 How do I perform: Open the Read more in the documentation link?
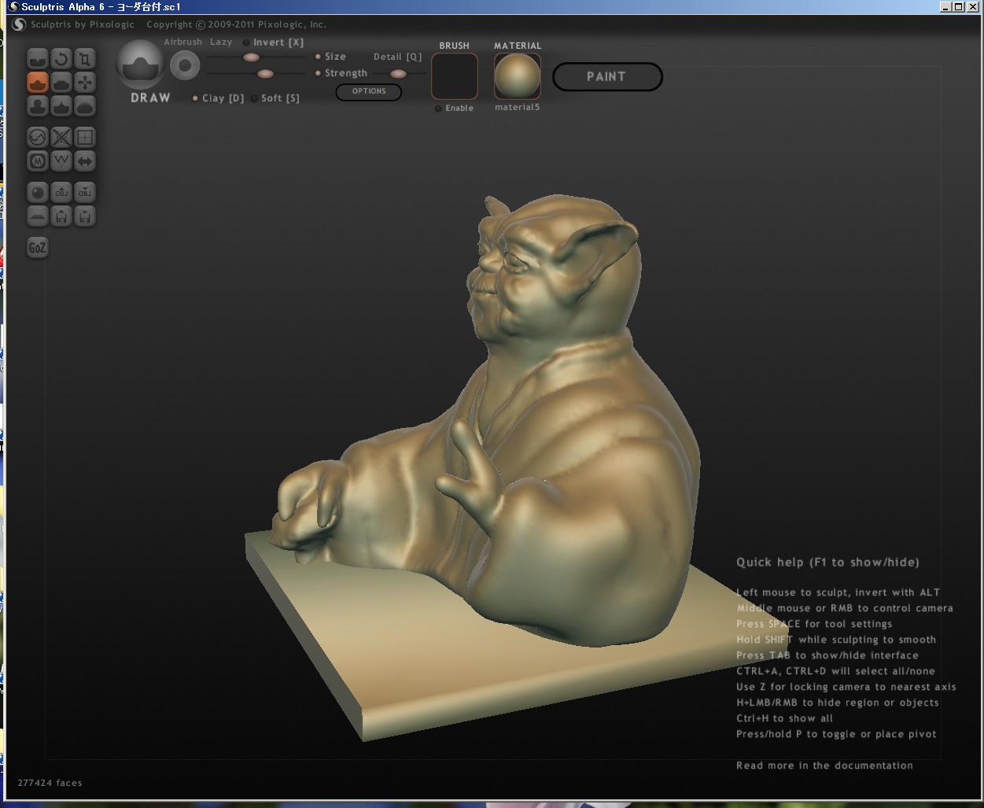[824, 766]
